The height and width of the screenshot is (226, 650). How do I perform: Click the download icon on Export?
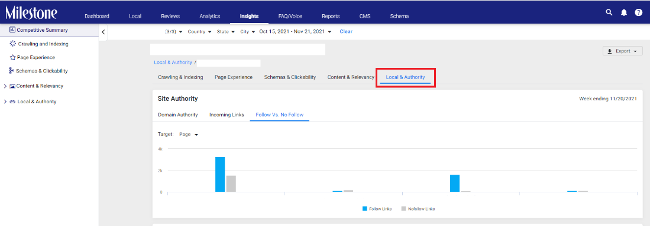click(x=609, y=51)
